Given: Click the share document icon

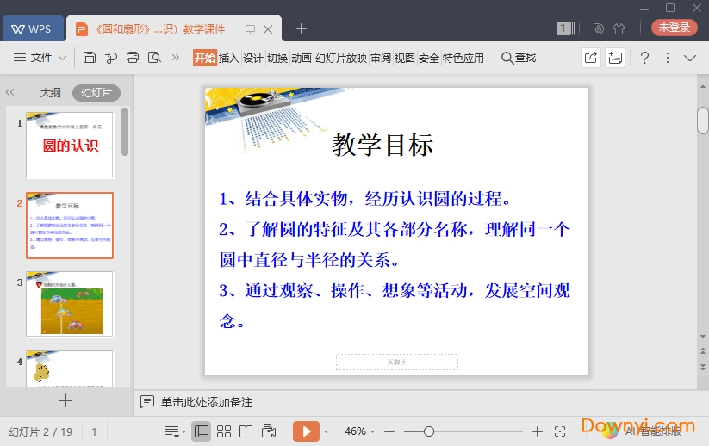Looking at the screenshot, I should tap(590, 58).
